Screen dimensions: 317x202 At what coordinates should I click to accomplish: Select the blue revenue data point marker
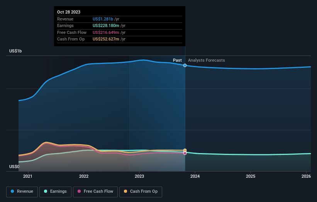[185, 66]
